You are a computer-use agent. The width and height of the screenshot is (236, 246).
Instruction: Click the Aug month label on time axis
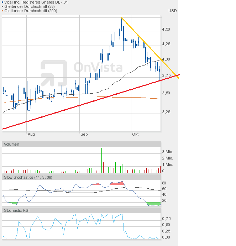click(31, 134)
